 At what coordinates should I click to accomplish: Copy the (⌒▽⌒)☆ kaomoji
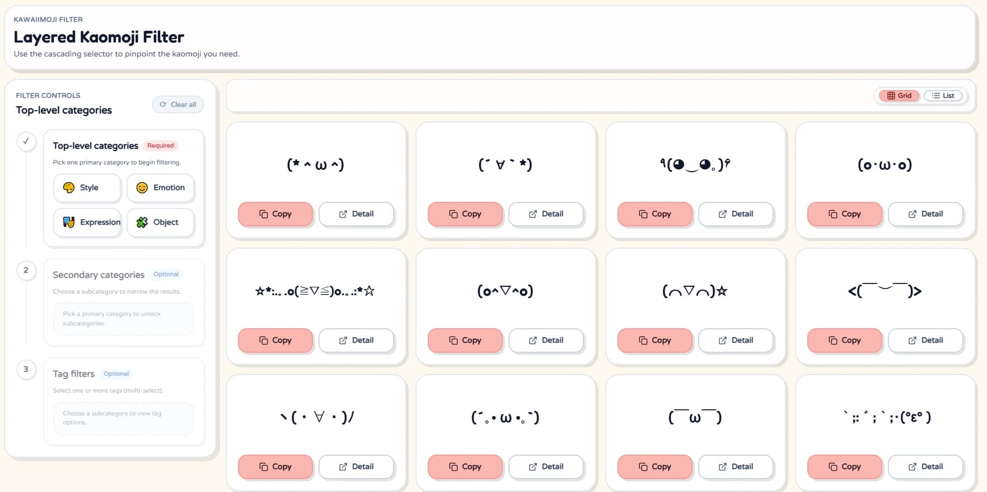coord(654,340)
